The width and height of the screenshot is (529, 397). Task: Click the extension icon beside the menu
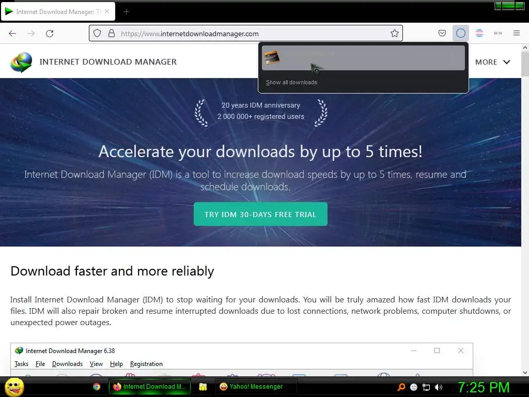[x=498, y=34]
